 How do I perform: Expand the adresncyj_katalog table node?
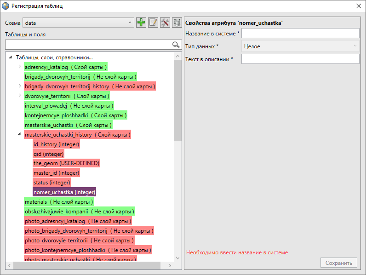point(19,67)
